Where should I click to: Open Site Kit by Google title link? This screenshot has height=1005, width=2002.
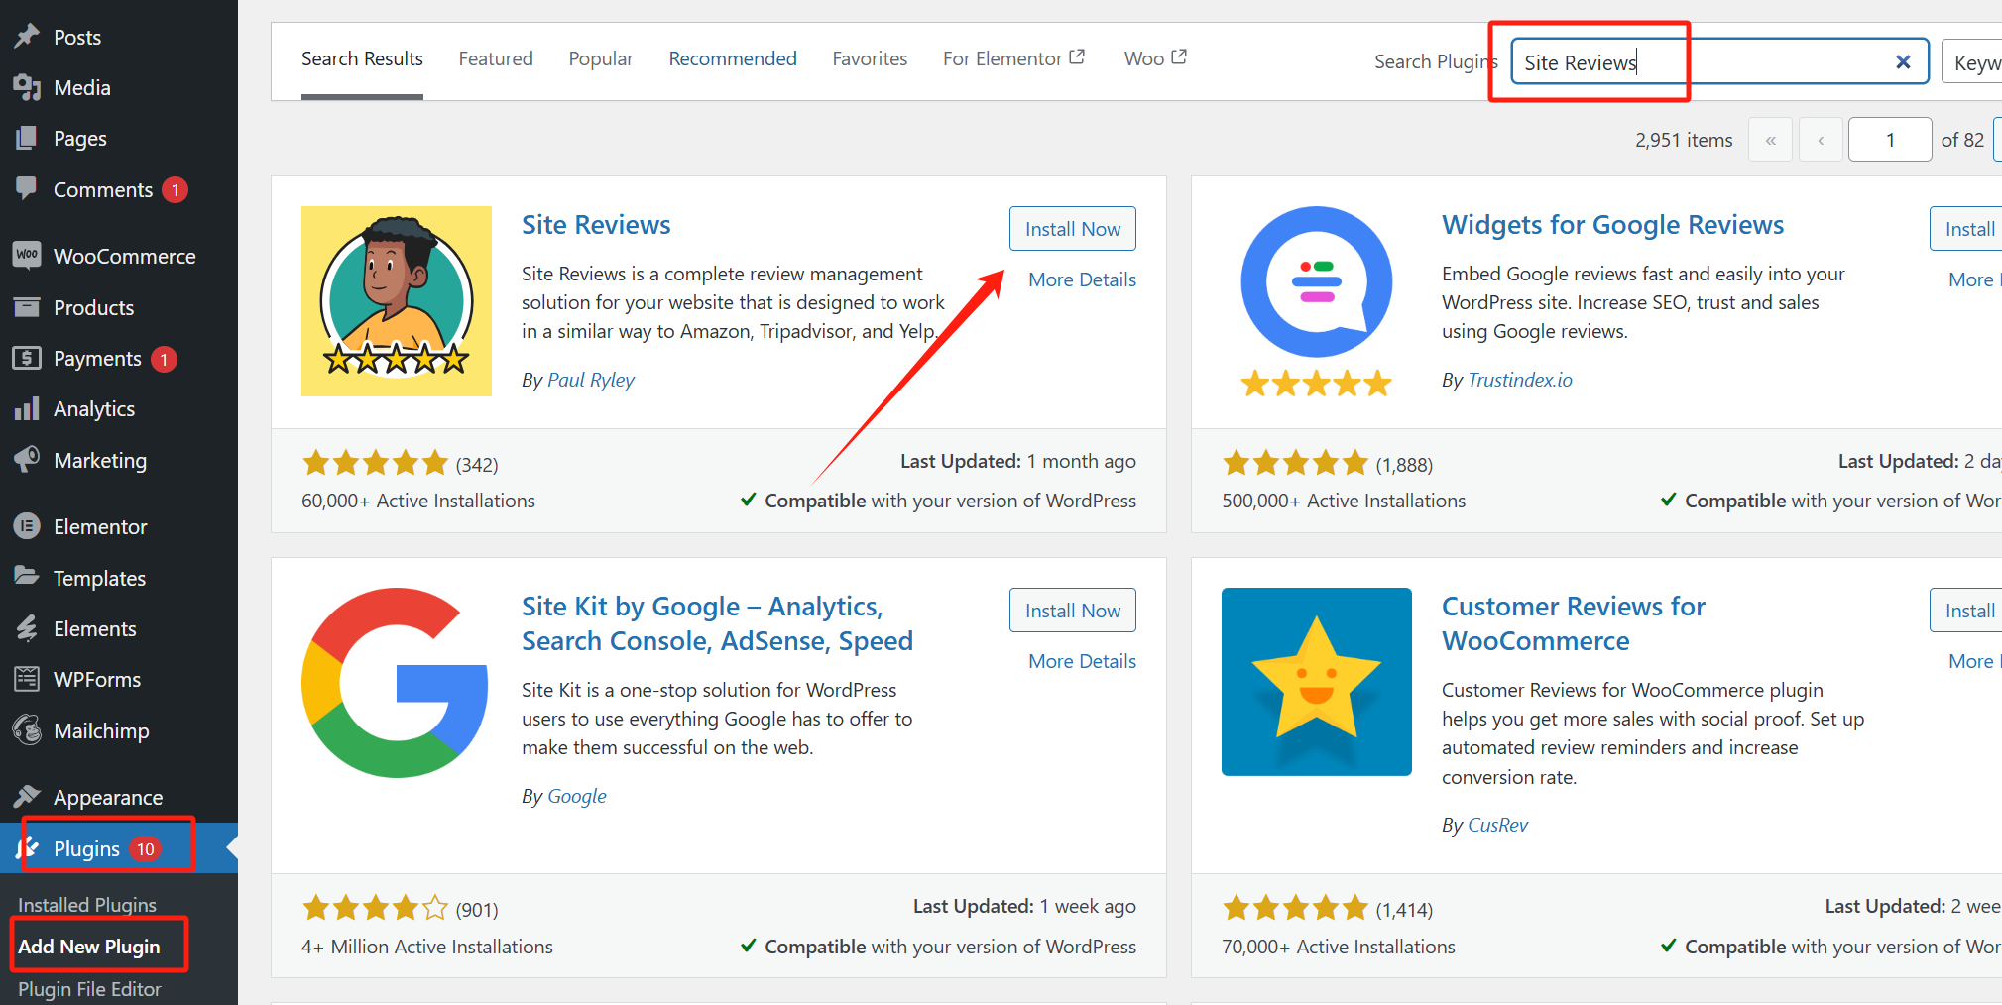(717, 623)
